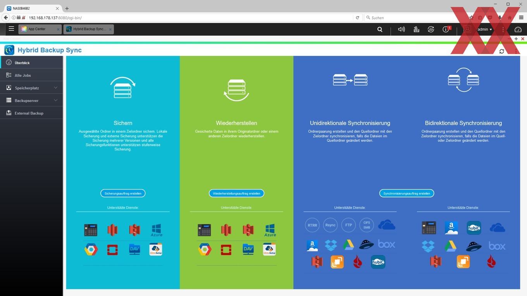Select hubiC in Unidirektionale services

(378, 262)
